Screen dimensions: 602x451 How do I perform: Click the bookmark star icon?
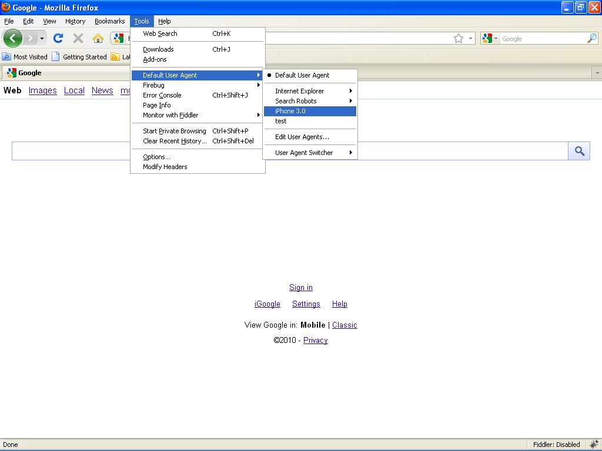pos(459,39)
